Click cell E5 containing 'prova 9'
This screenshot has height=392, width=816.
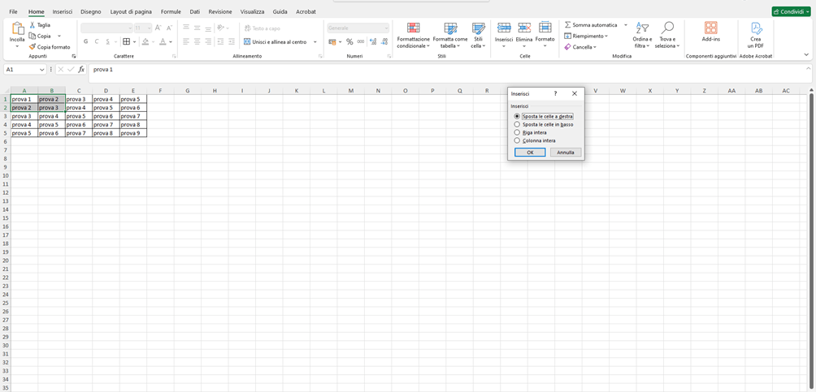click(x=132, y=133)
